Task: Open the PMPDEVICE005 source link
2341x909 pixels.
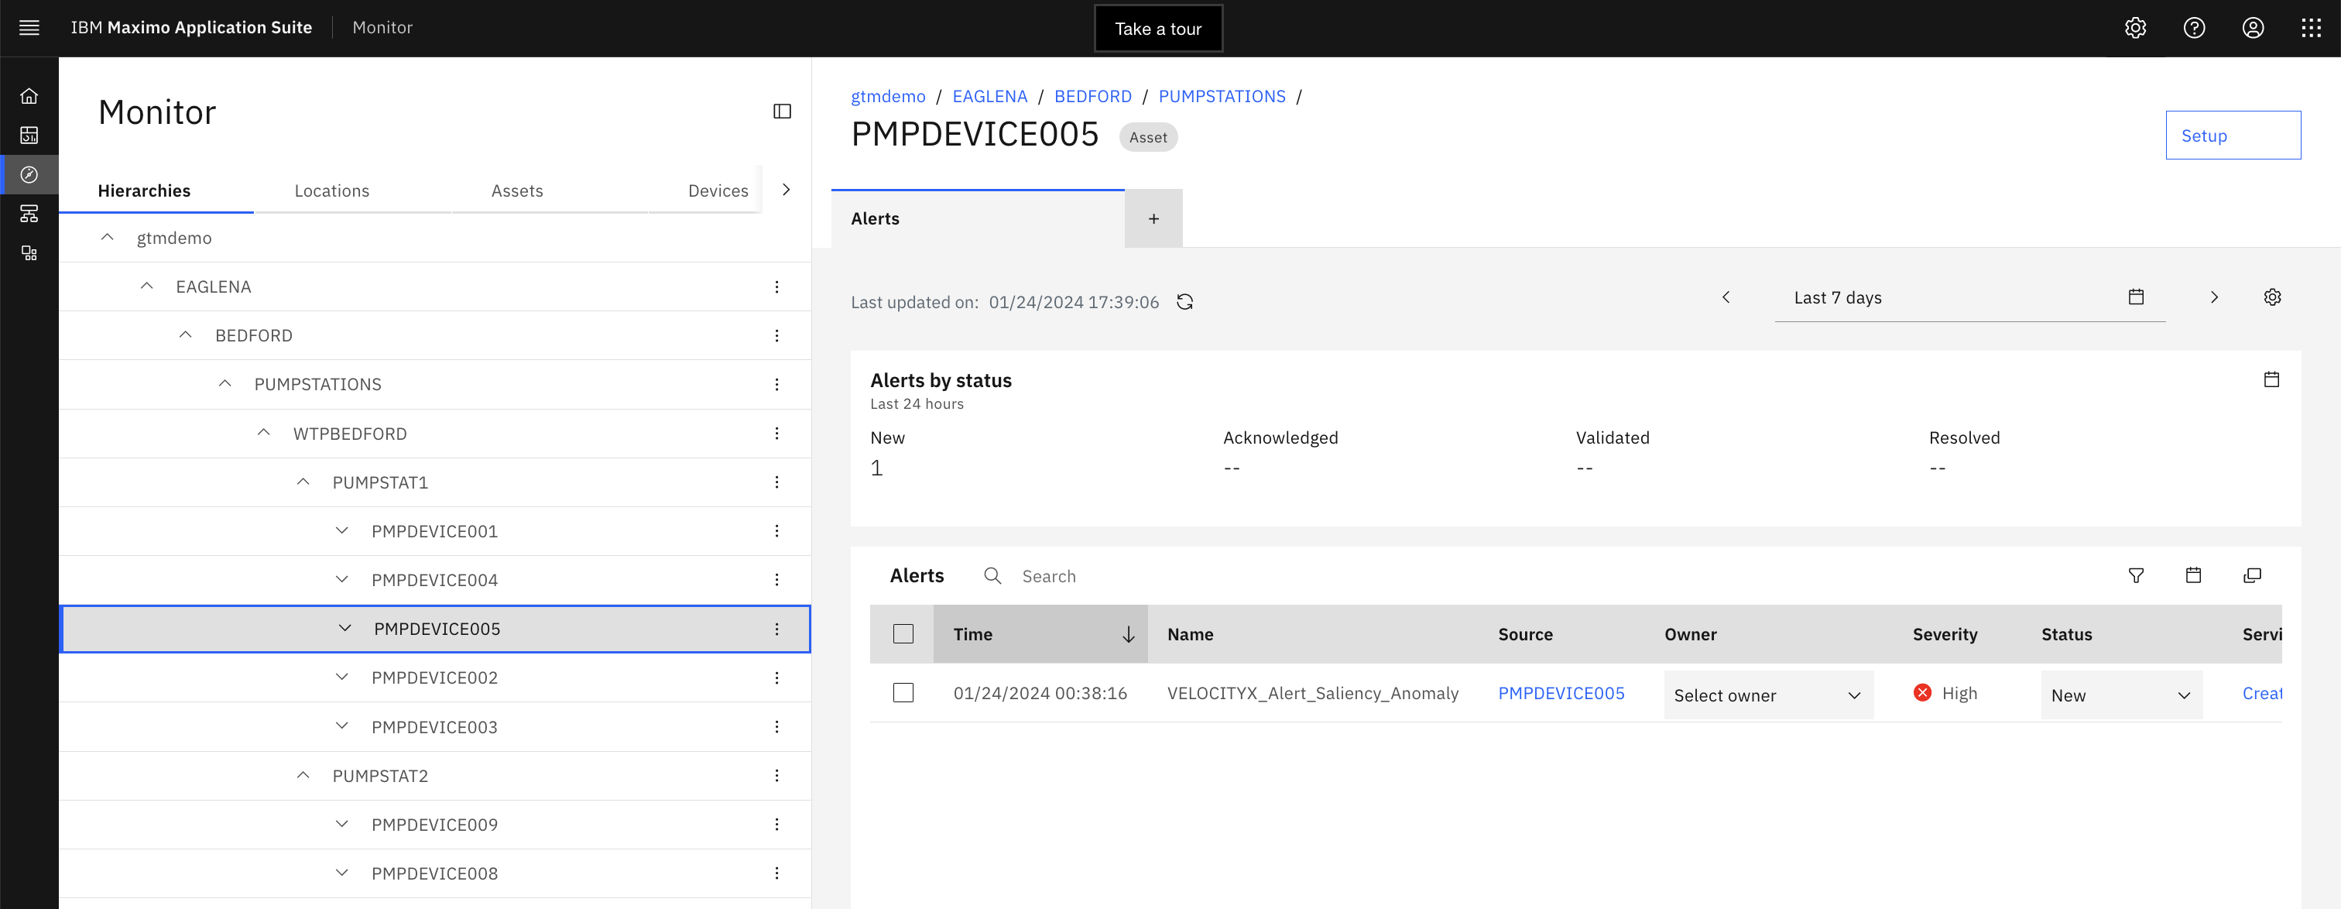Action: coord(1561,693)
